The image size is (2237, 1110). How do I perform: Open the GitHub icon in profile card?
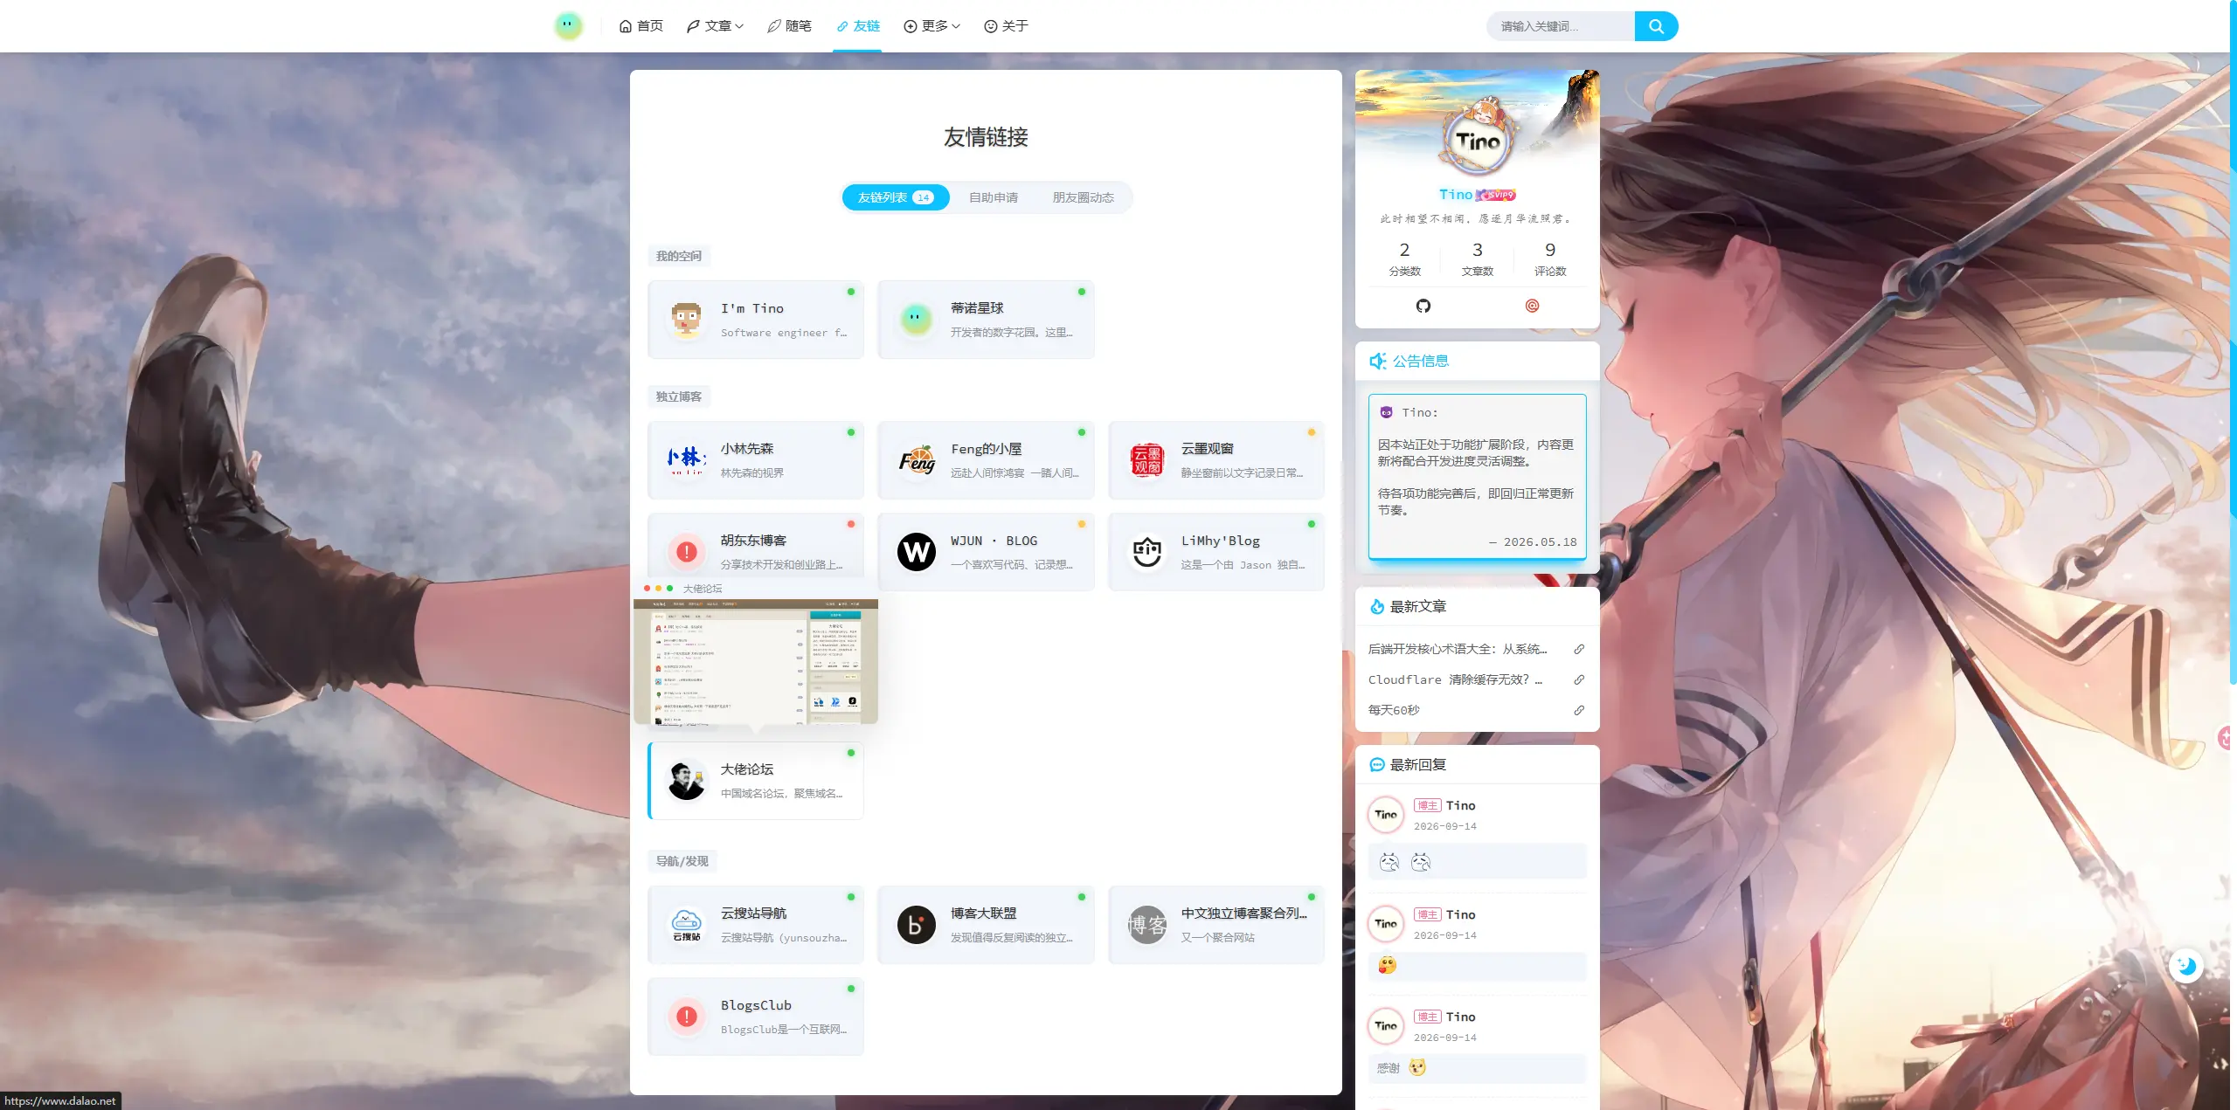1423,306
